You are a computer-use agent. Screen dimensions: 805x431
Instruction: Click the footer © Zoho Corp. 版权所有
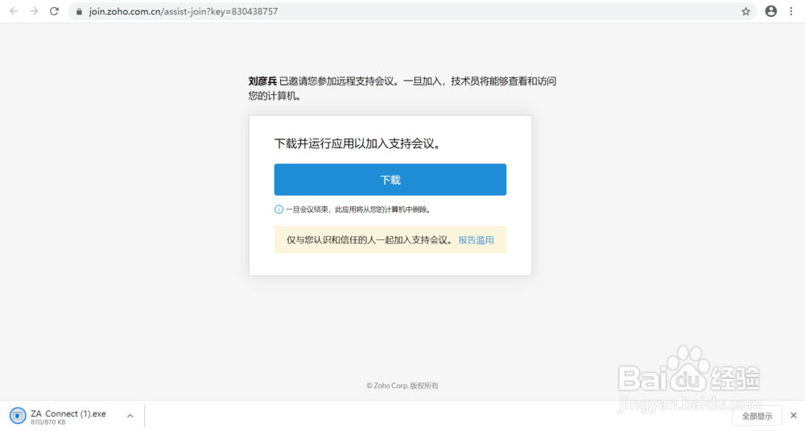[x=402, y=386]
